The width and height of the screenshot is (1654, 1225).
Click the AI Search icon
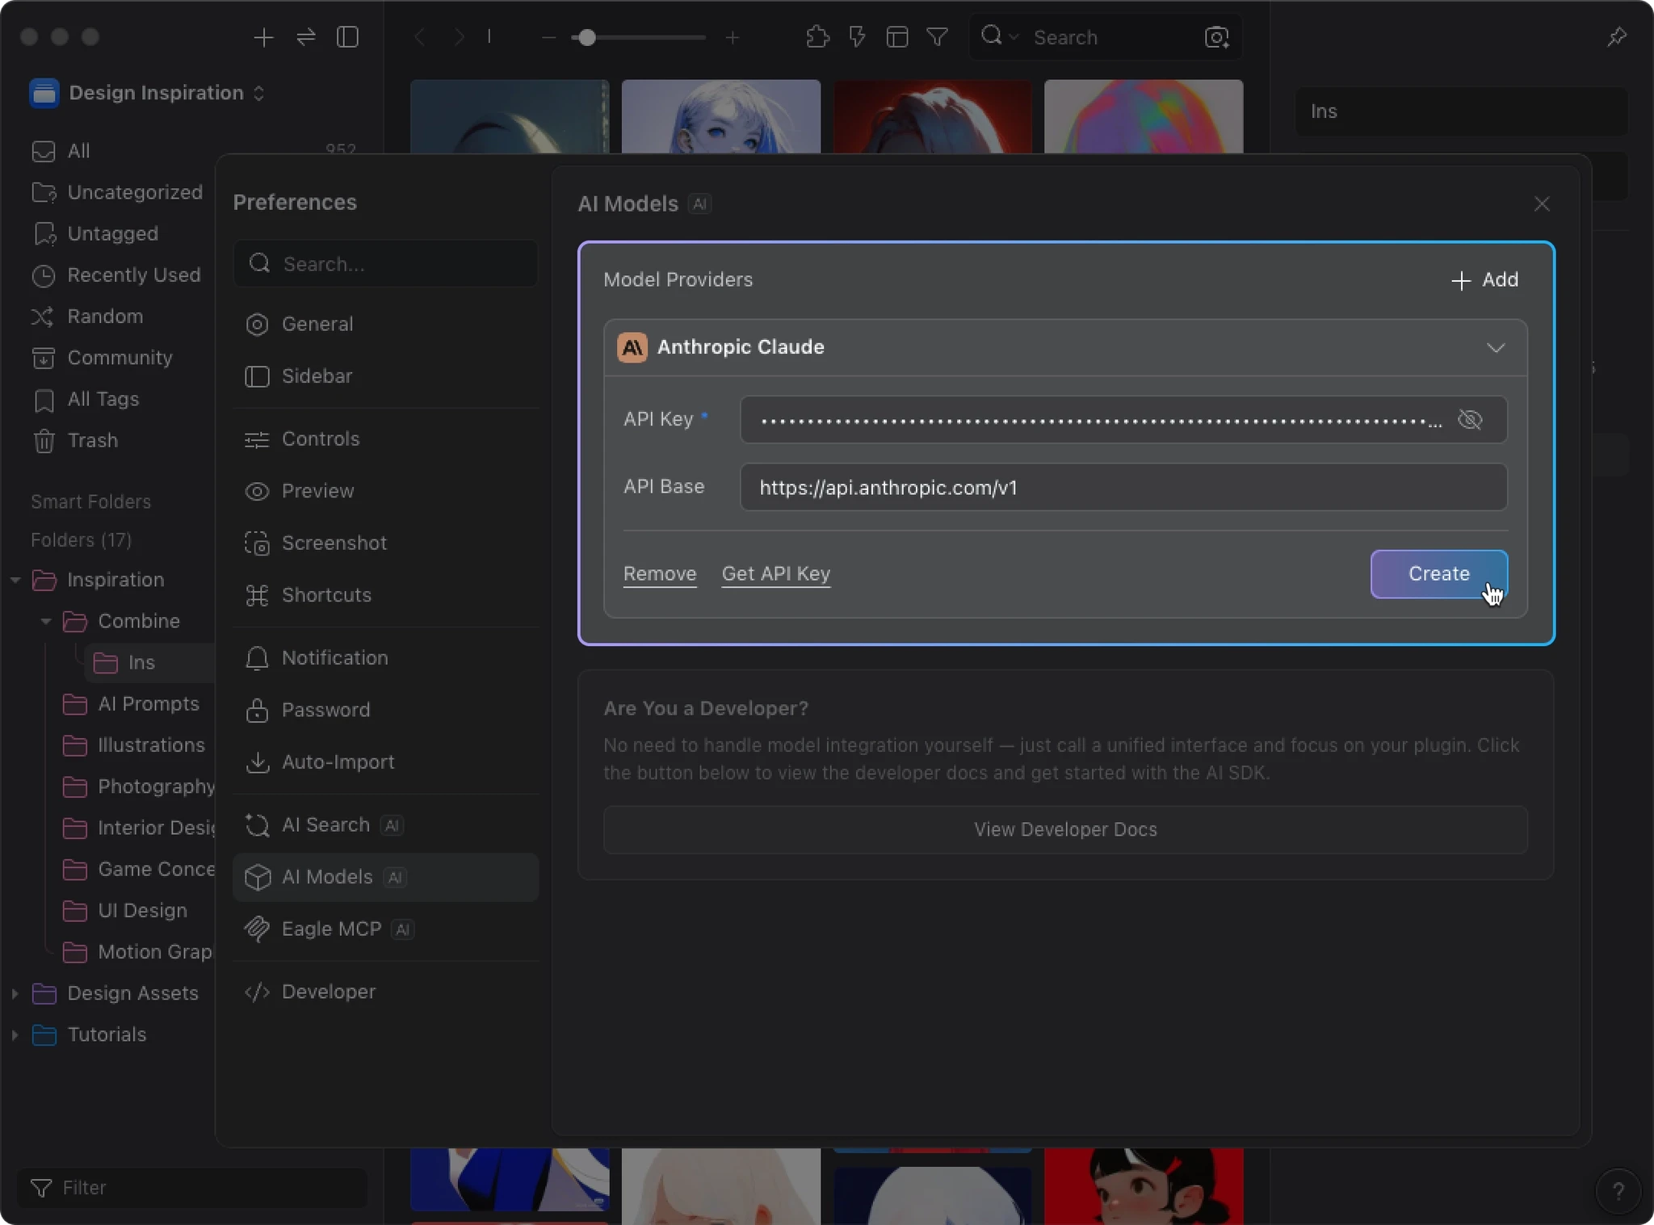257,825
